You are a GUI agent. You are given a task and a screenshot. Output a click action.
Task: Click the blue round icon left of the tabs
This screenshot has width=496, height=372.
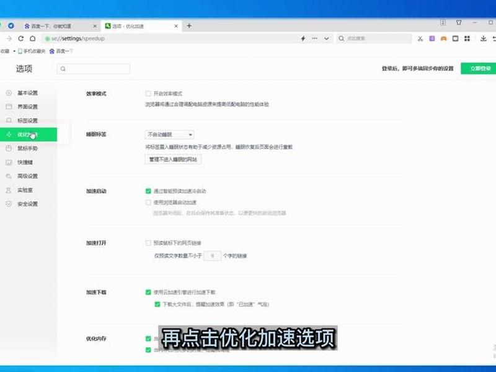(x=11, y=26)
